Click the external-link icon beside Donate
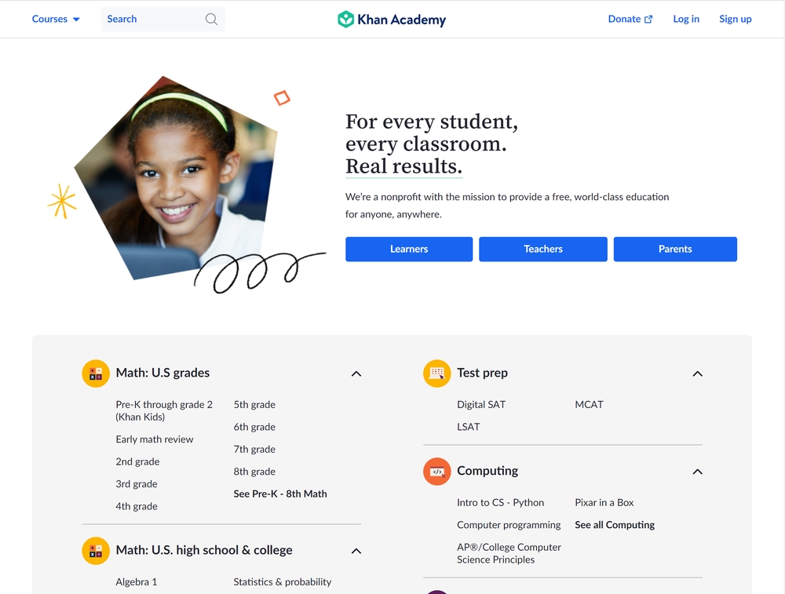785x594 pixels. [648, 19]
